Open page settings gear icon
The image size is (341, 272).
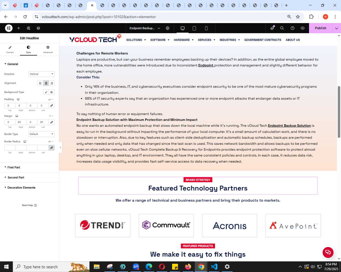(x=168, y=28)
